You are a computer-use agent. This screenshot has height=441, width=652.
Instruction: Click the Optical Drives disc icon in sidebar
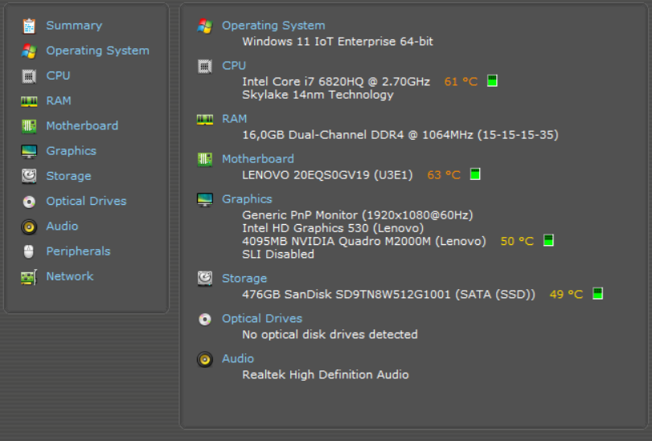pos(29,202)
